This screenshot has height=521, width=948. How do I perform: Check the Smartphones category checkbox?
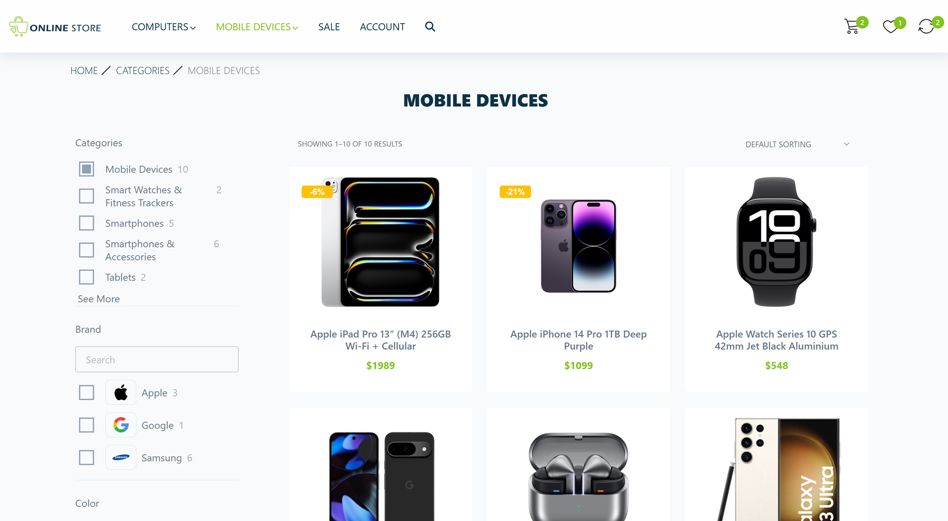pos(86,223)
